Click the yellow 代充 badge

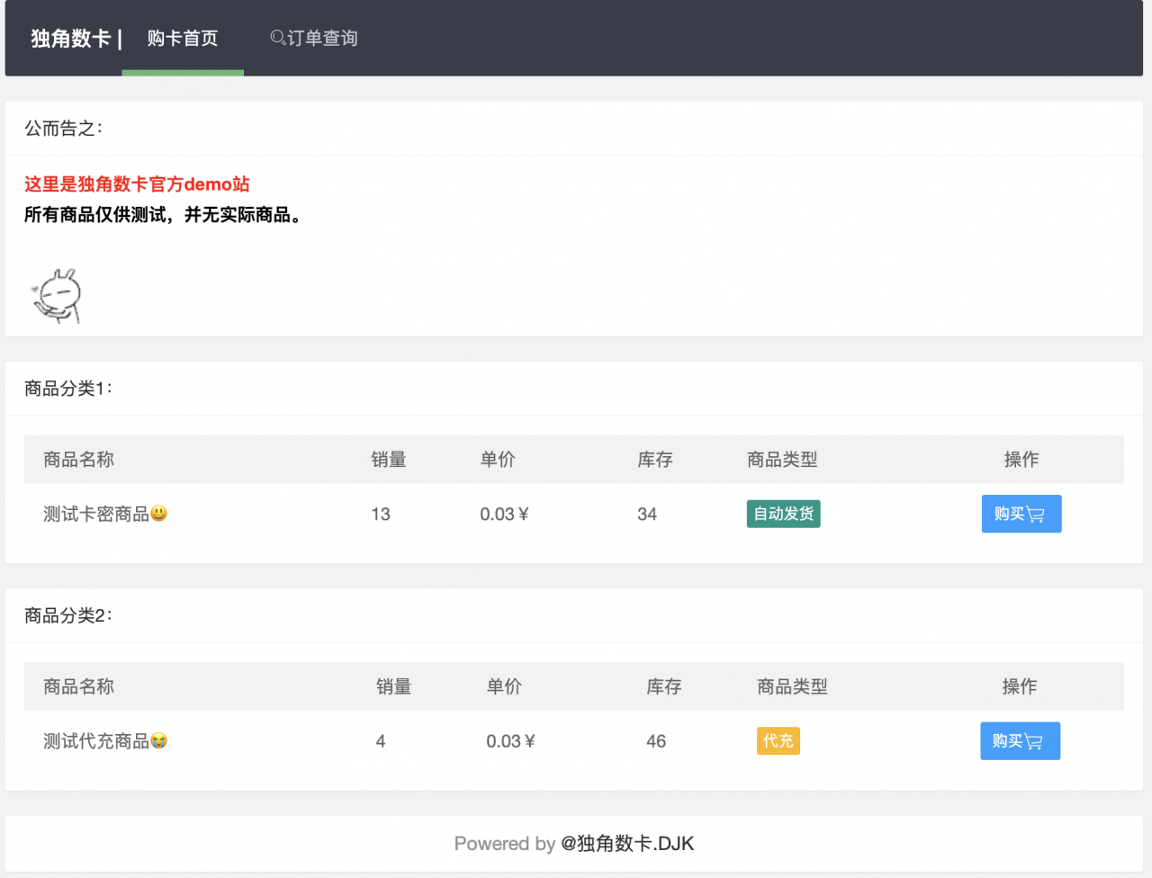(778, 740)
